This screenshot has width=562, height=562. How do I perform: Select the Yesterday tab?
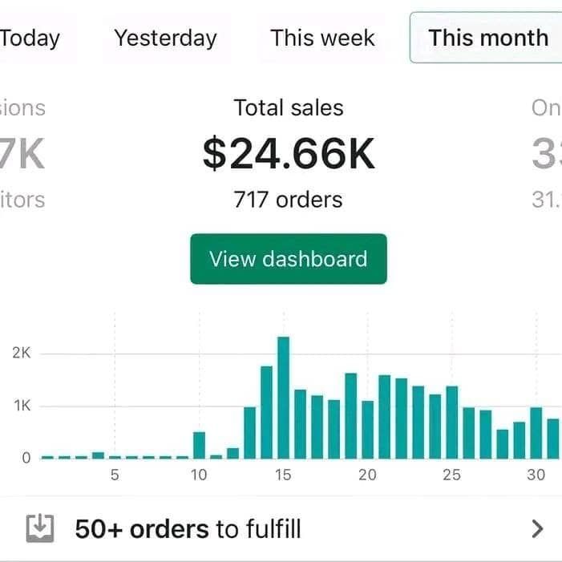[165, 38]
